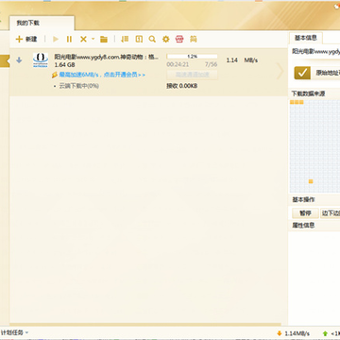Click the 最高加速6MB/s 开通会员 link
This screenshot has height=340, width=340.
pos(102,75)
